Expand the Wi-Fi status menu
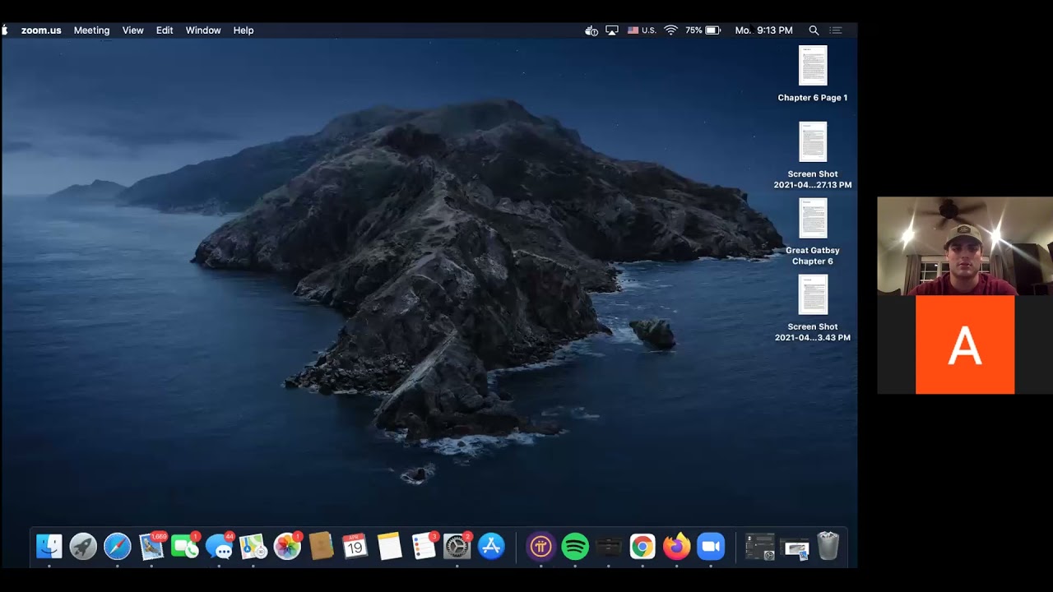Screen dimensions: 1053x592 [x=670, y=30]
